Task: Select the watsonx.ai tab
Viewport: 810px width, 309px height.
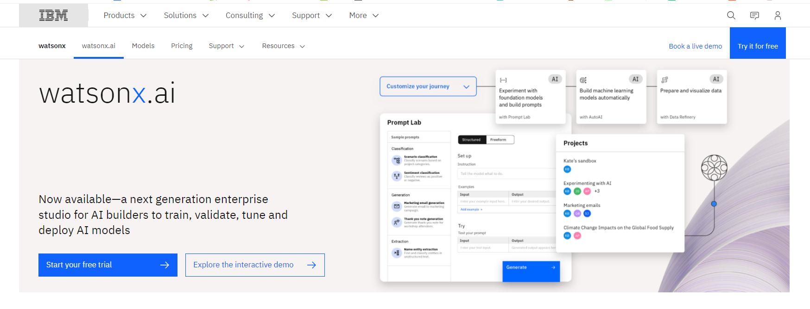Action: (99, 46)
